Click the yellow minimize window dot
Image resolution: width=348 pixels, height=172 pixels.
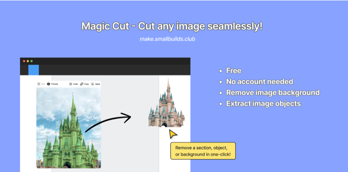click(x=28, y=61)
